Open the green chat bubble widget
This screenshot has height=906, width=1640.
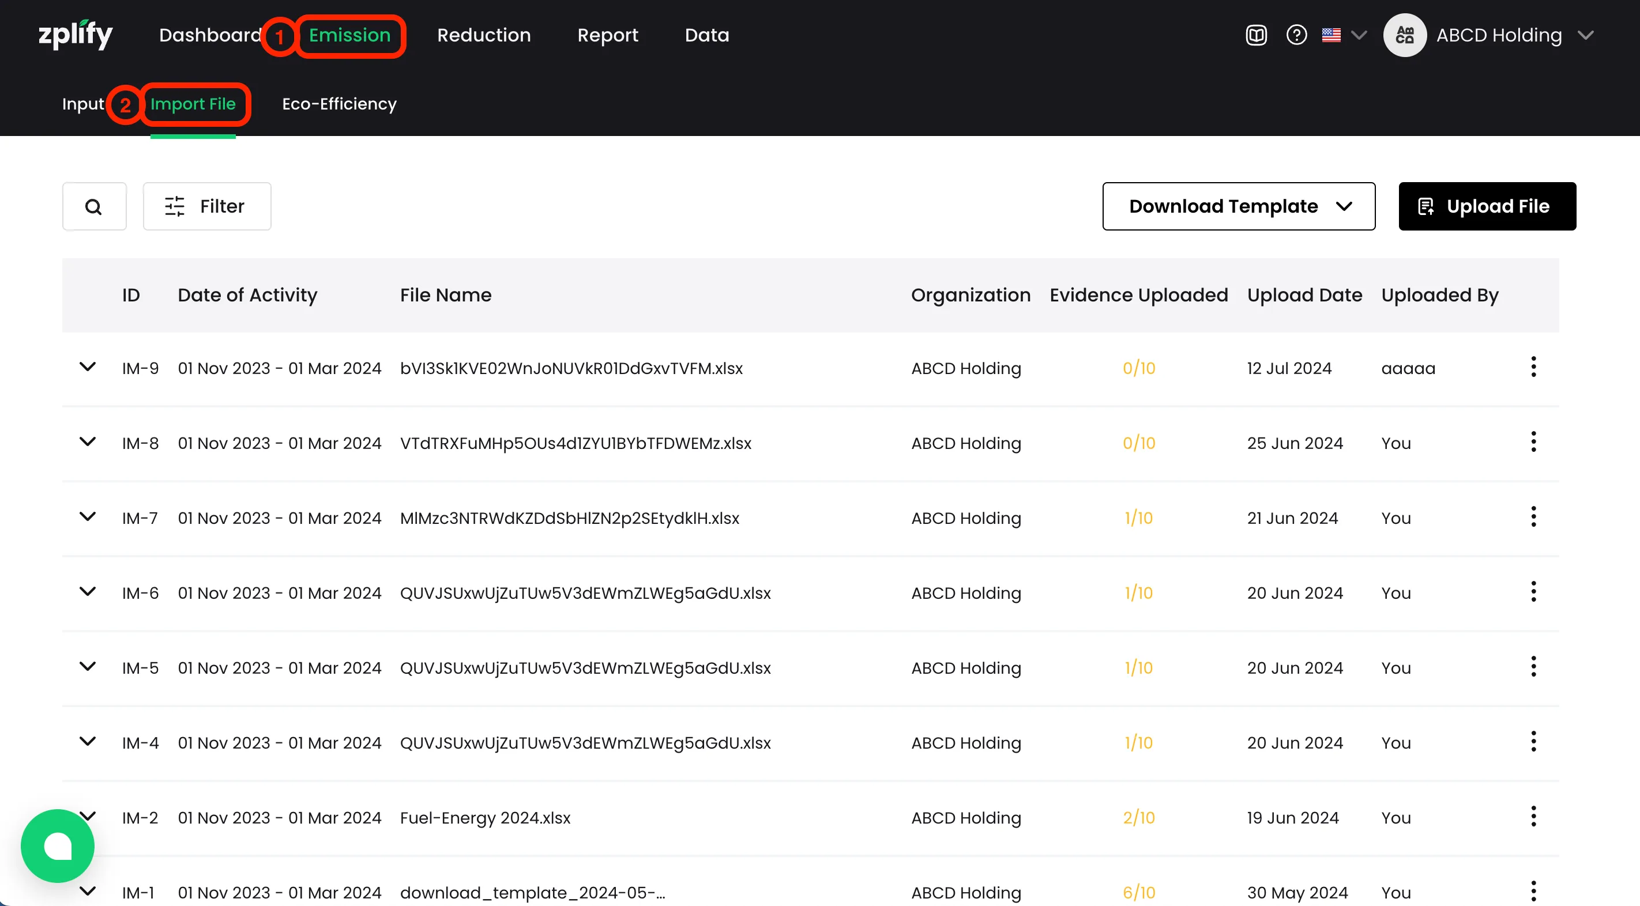[57, 845]
